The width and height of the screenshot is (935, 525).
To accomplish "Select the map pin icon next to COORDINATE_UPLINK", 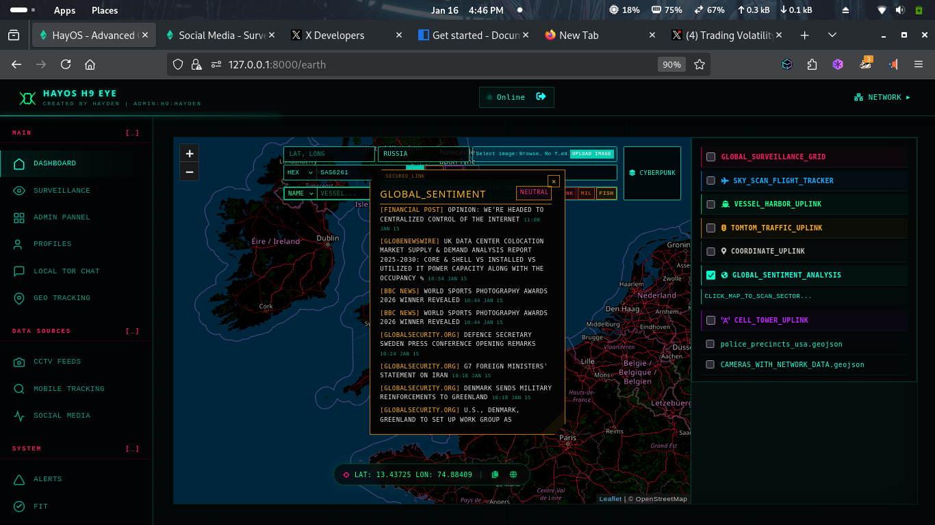I will pos(725,251).
